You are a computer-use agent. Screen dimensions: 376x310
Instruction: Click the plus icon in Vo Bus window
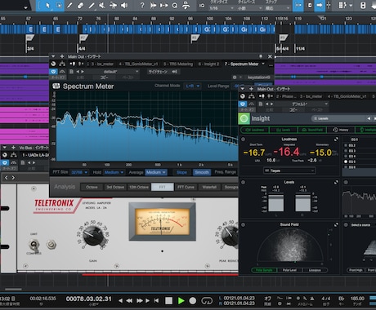[13, 148]
